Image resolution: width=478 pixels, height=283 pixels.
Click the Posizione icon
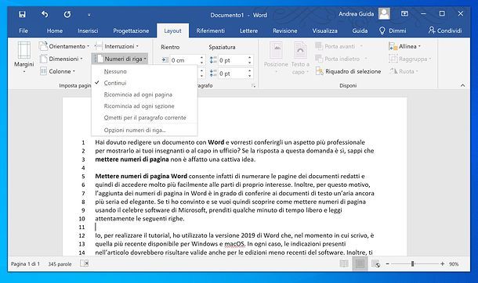coord(276,59)
